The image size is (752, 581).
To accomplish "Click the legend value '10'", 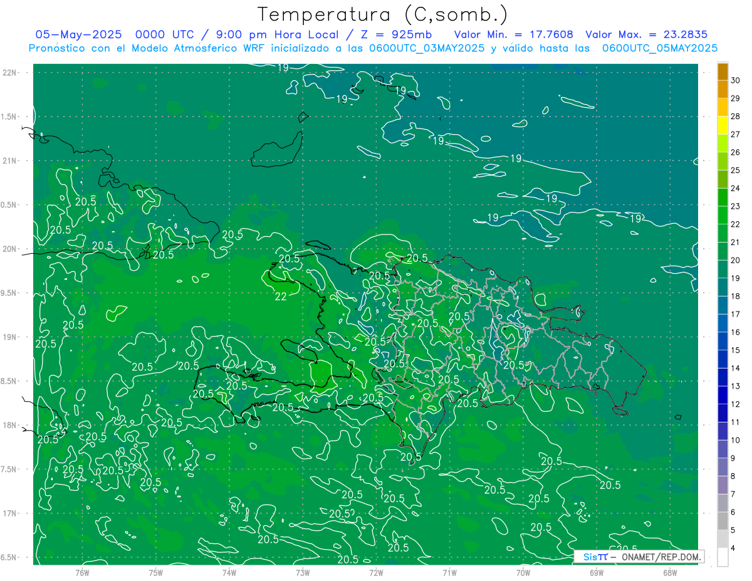I will (x=736, y=440).
